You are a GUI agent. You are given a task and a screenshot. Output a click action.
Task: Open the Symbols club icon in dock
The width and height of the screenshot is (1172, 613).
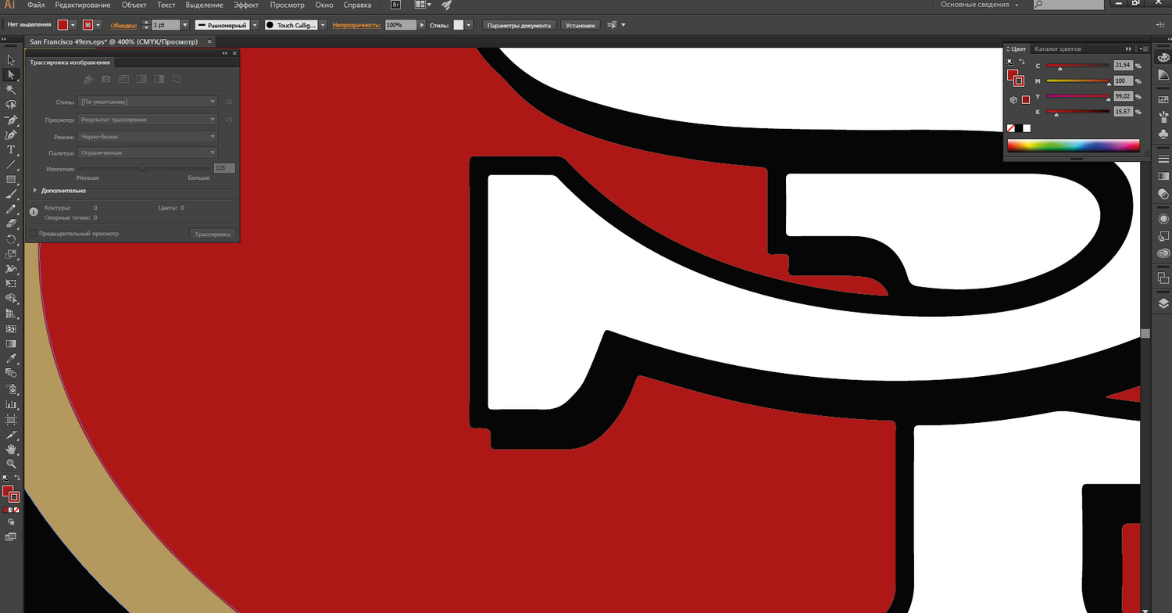click(x=1163, y=134)
